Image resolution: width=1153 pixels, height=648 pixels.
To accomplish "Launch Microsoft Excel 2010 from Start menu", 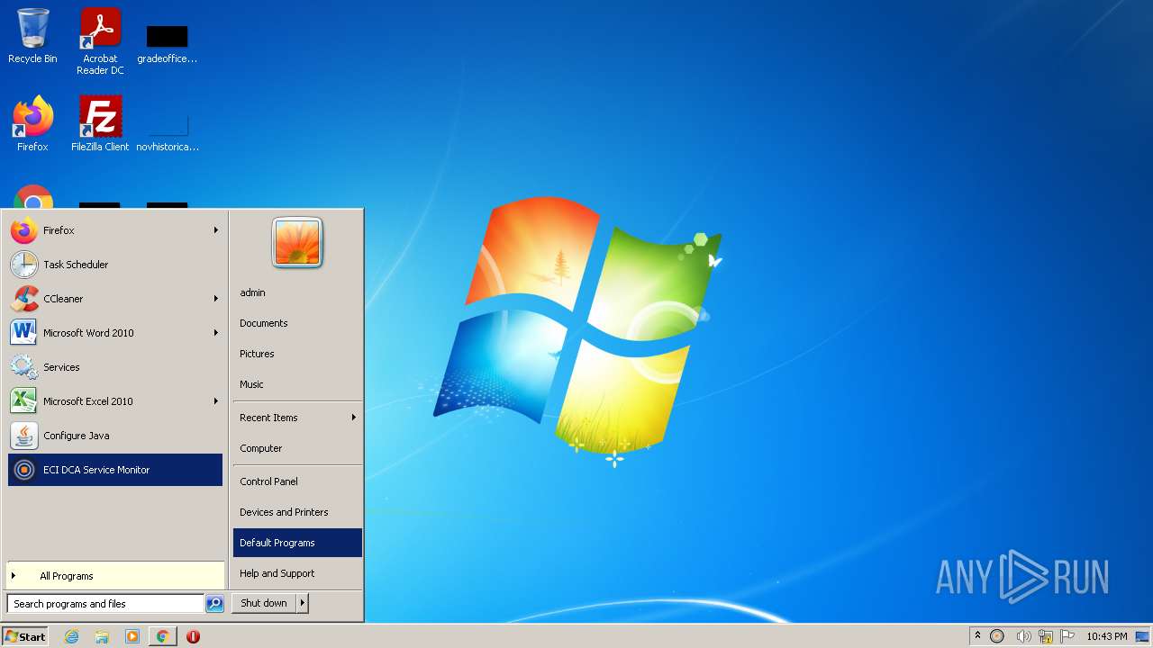I will [115, 401].
